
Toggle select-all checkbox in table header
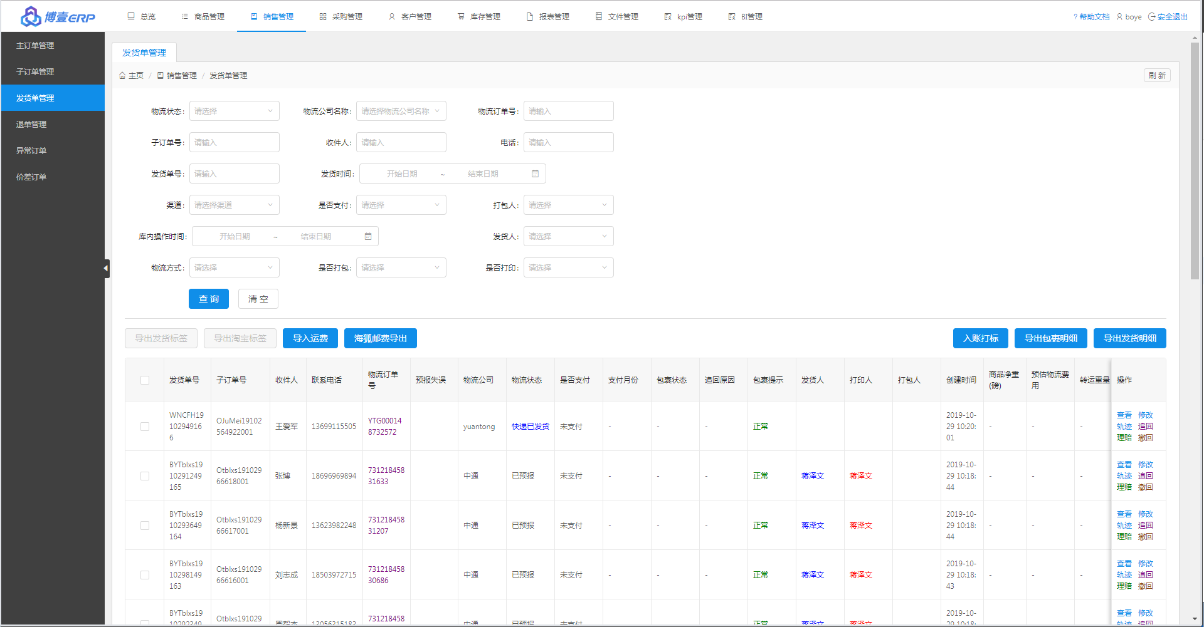[145, 380]
